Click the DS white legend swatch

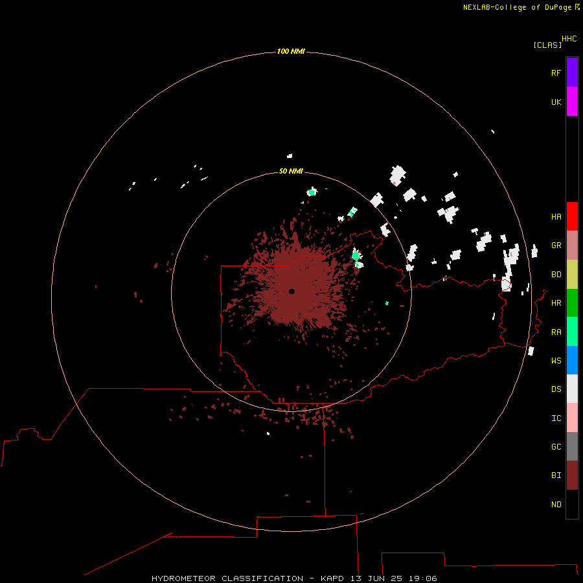(x=572, y=389)
